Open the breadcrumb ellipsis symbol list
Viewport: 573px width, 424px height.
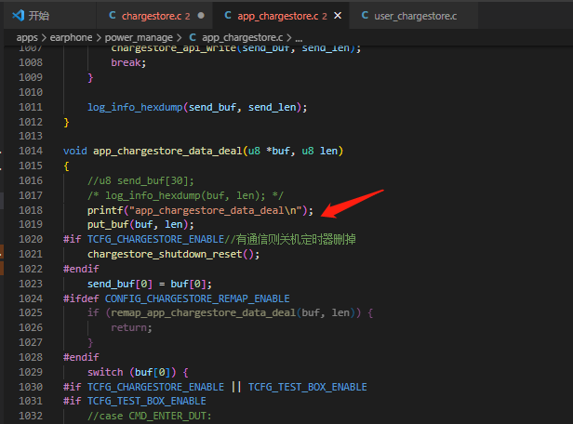(x=299, y=38)
